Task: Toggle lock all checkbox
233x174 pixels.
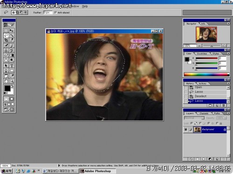Action: tap(217, 123)
